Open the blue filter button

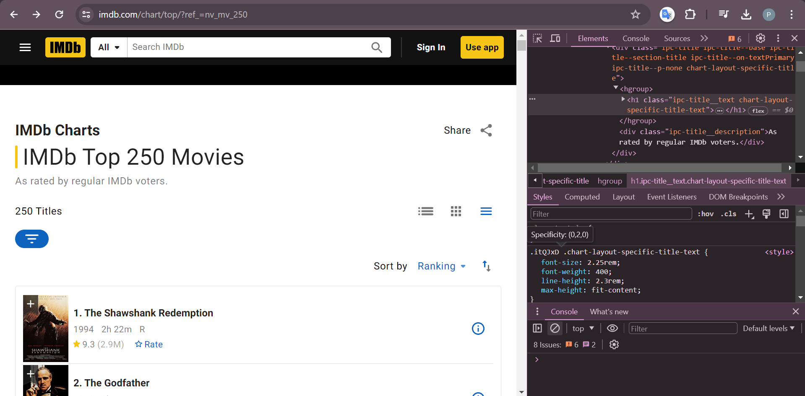point(32,239)
